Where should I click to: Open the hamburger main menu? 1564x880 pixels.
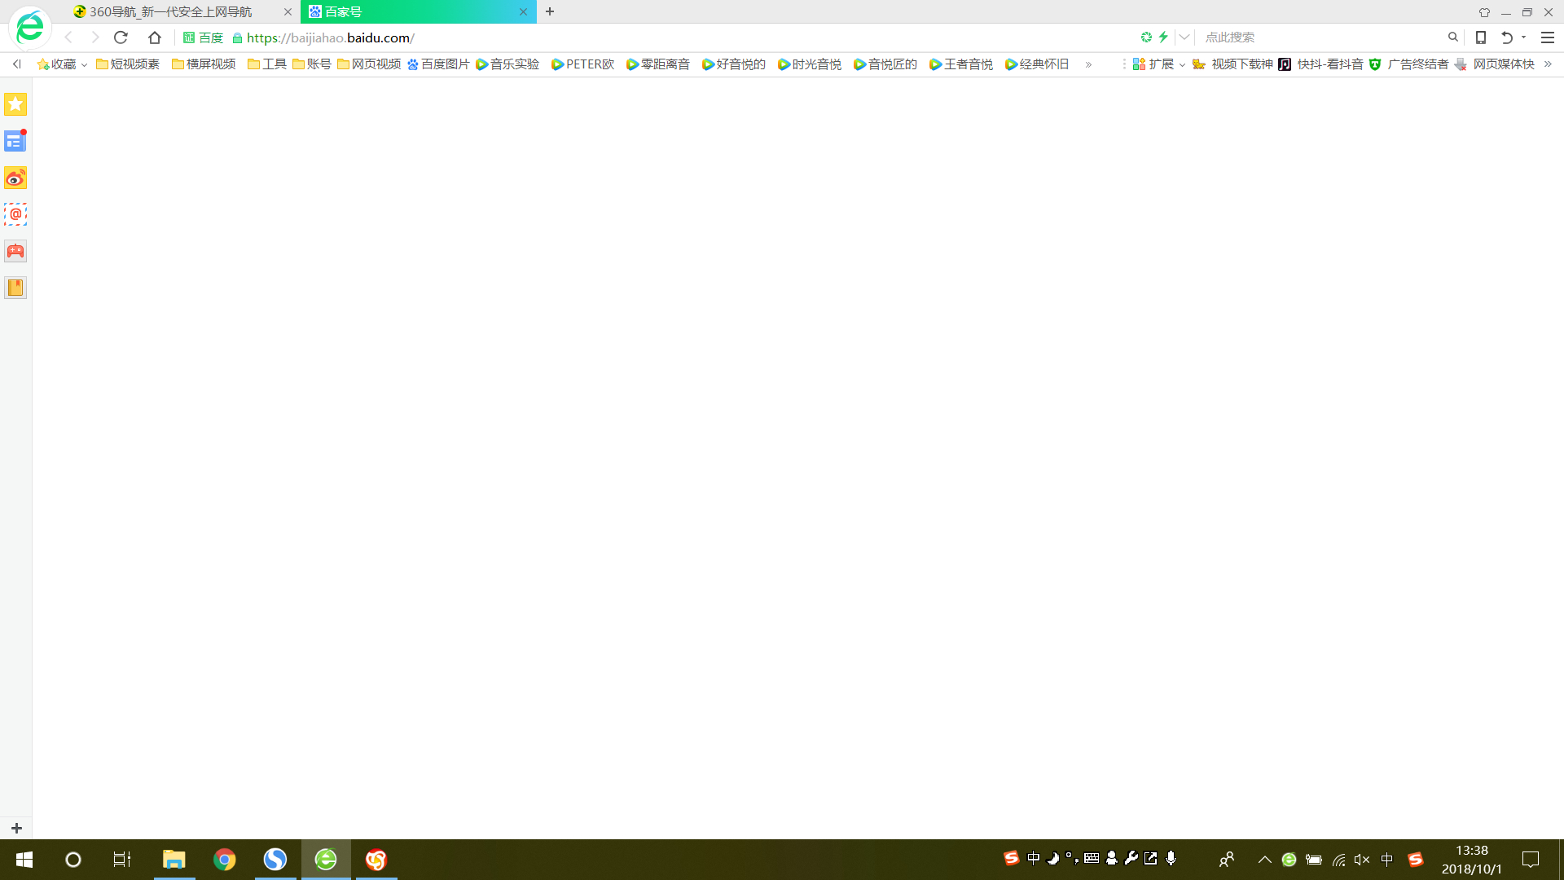pos(1548,37)
